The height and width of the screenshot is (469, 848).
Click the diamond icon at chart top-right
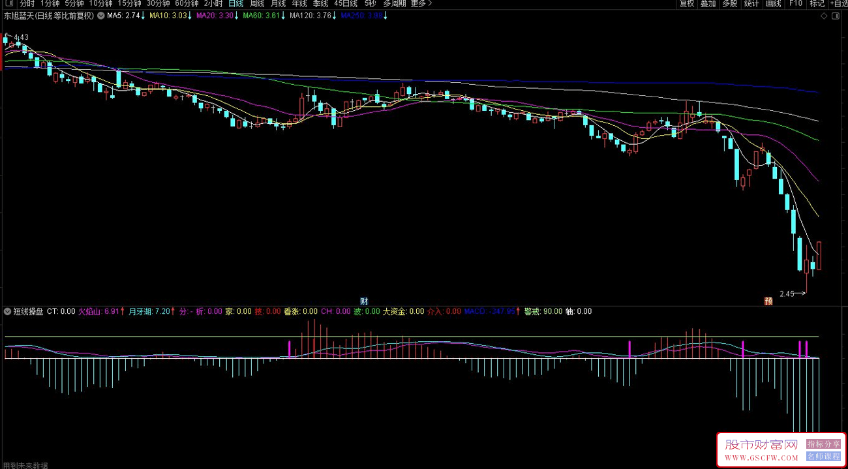(x=824, y=16)
